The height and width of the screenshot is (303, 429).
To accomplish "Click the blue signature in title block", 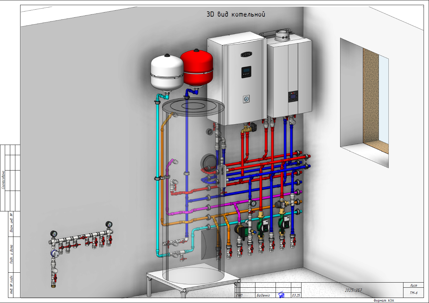I will click(282, 295).
